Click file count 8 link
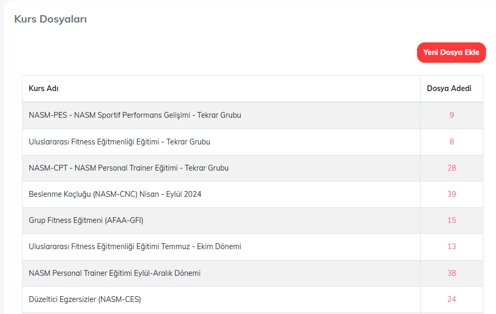The width and height of the screenshot is (496, 314). point(452,142)
